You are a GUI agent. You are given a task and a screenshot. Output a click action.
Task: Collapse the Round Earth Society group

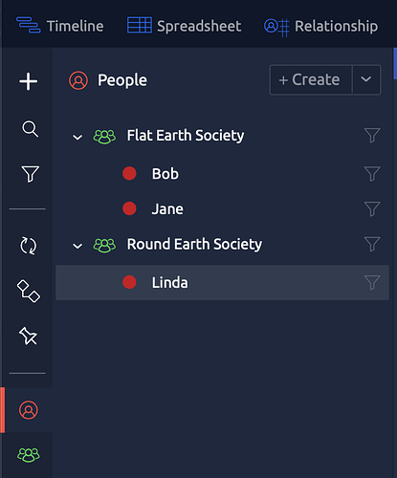77,246
